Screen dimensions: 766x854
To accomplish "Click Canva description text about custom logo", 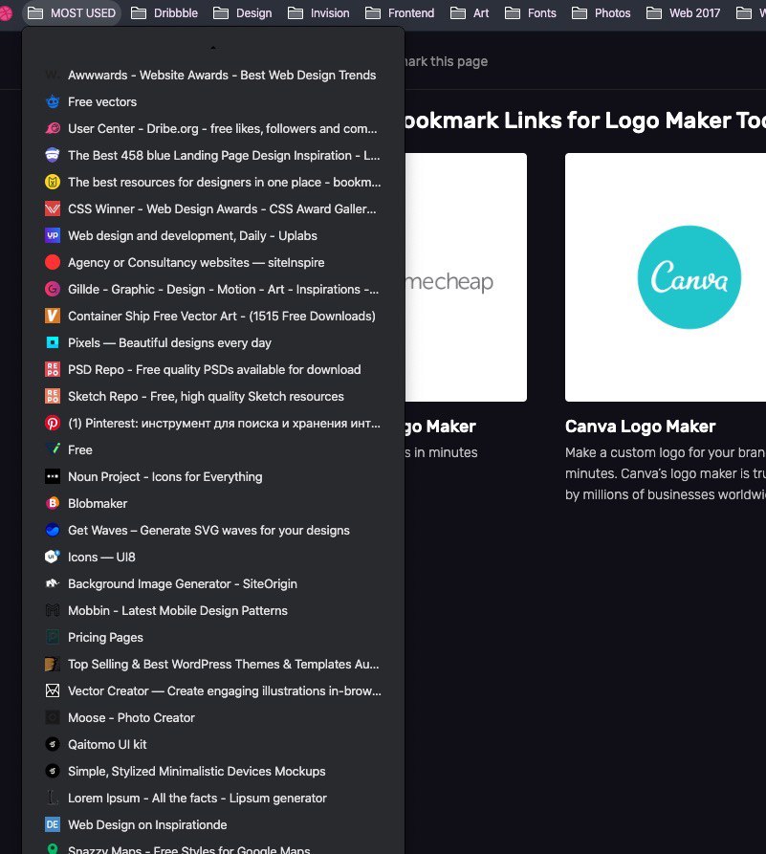I will 666,473.
